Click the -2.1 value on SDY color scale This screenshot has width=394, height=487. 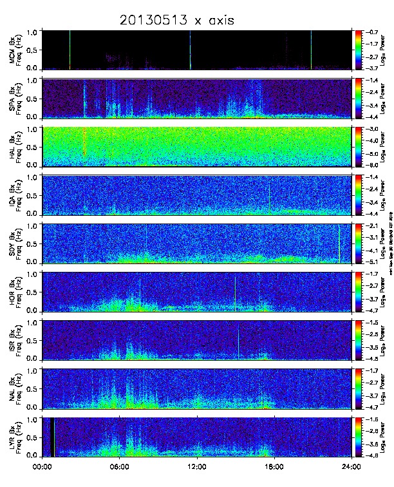point(371,226)
